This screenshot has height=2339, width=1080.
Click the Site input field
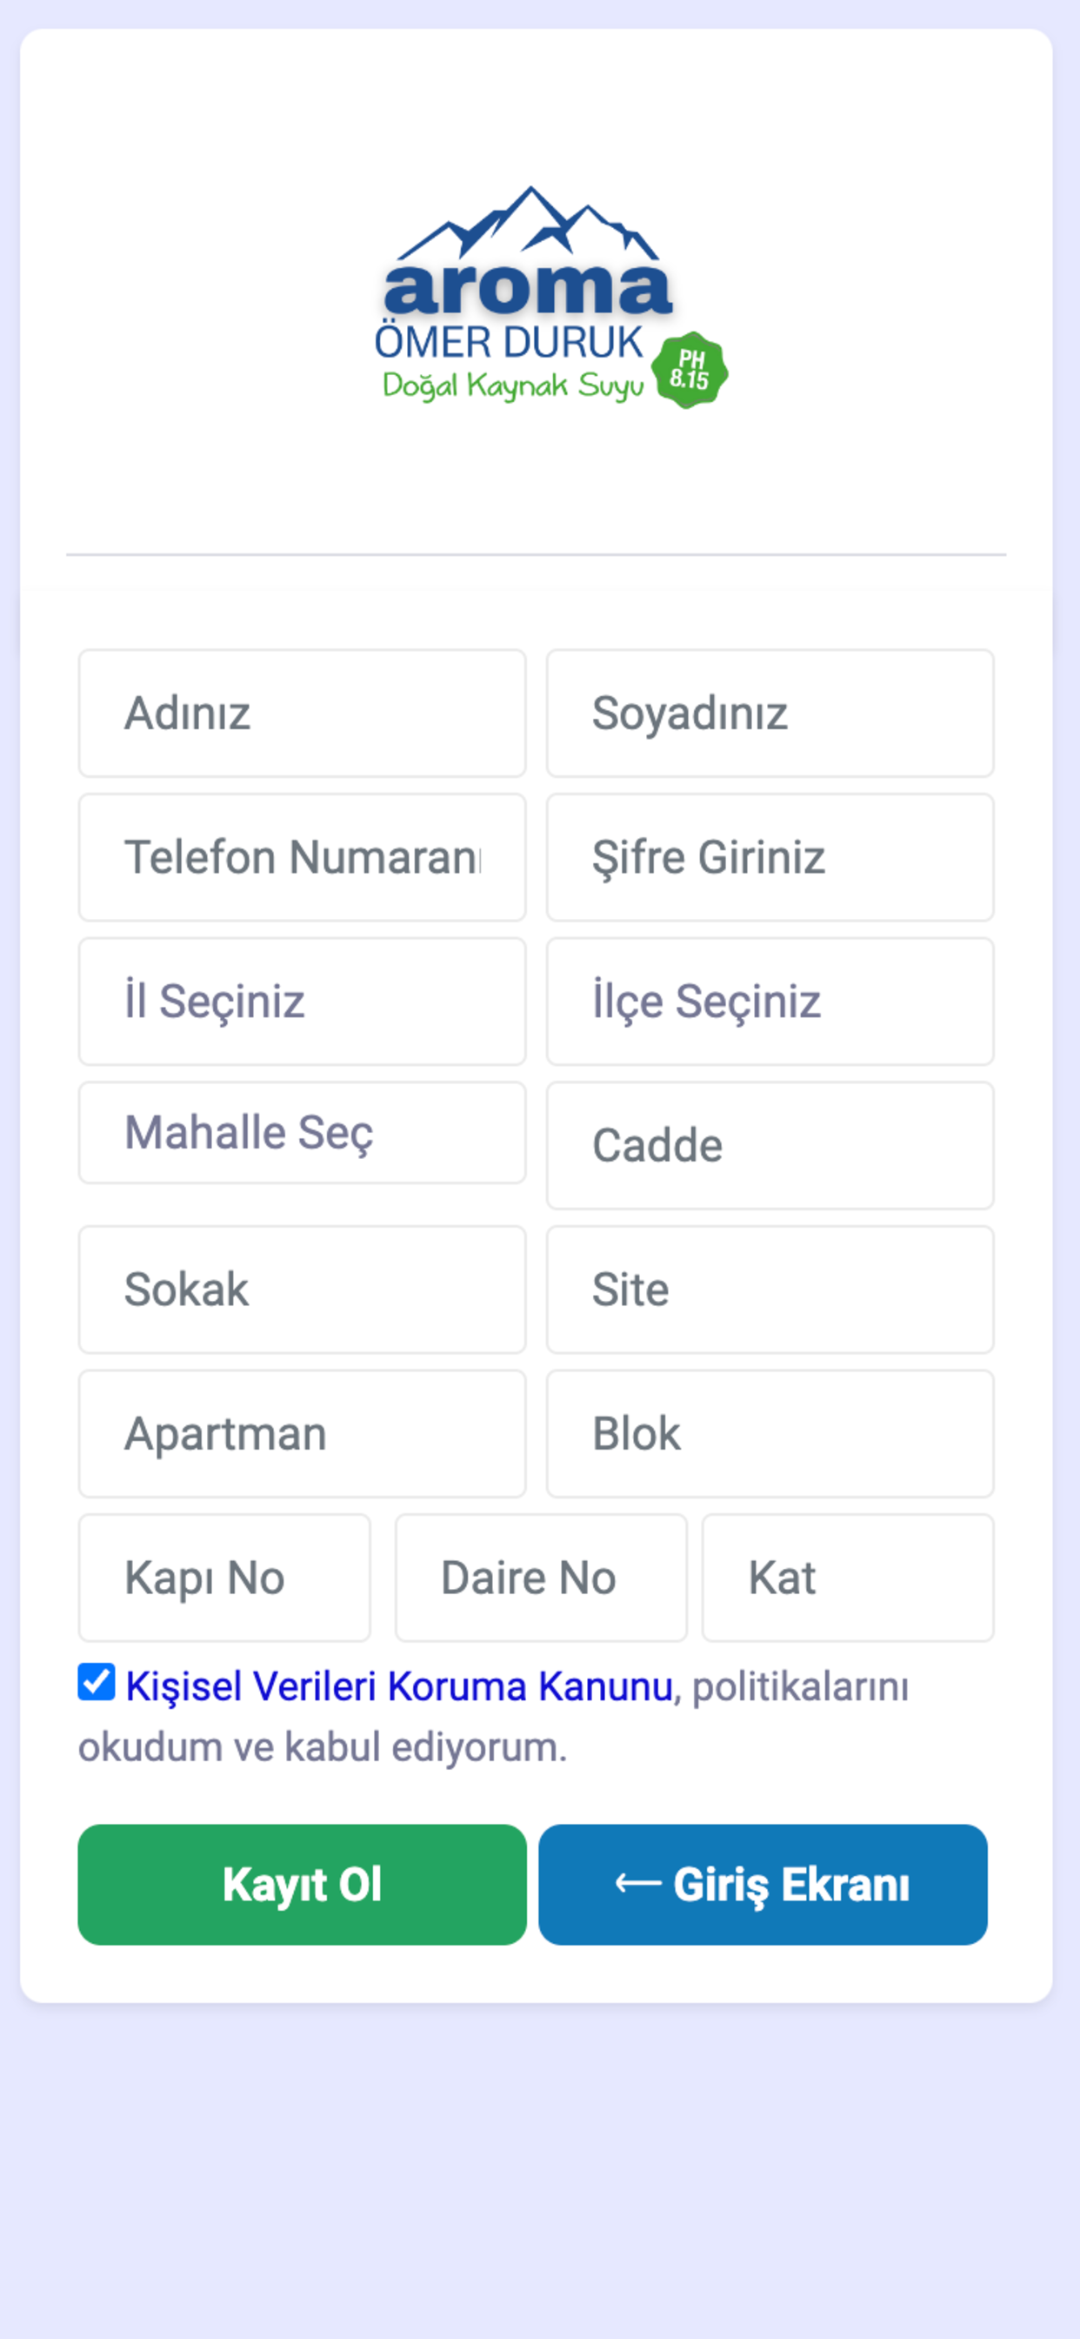click(770, 1290)
